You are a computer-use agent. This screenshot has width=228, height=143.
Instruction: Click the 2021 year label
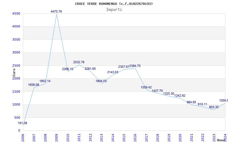tap(192, 138)
